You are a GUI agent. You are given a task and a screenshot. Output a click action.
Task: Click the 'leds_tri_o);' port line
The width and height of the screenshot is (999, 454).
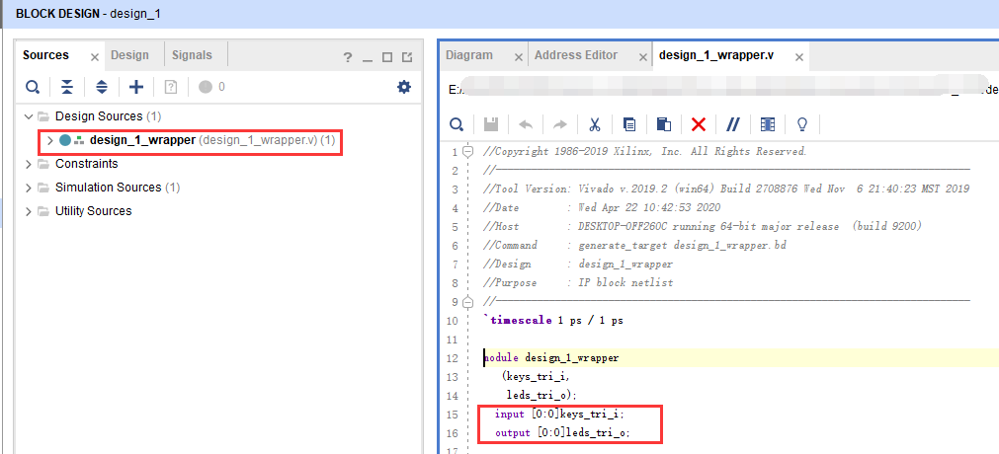coord(541,396)
